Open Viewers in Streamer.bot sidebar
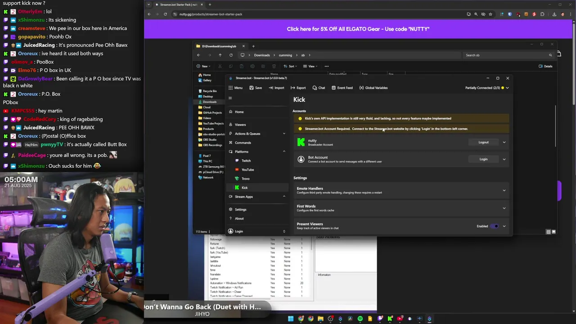The image size is (576, 324). coord(256,125)
